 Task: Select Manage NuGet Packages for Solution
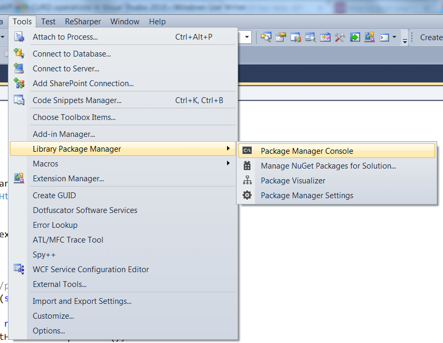click(328, 166)
